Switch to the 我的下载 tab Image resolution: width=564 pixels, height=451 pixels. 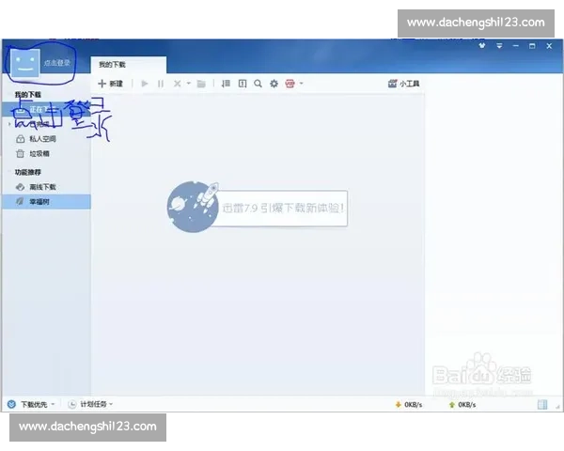click(x=113, y=64)
